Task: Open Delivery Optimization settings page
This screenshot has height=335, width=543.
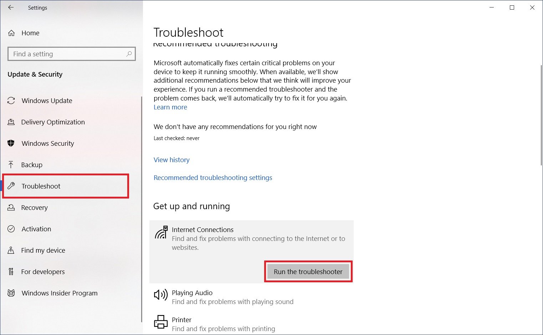Action: click(x=53, y=122)
